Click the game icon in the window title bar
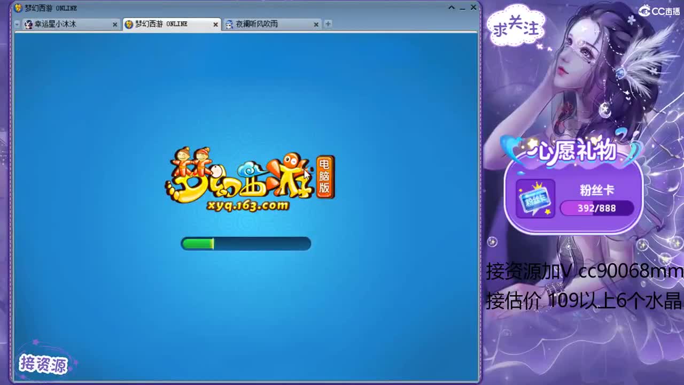Image resolution: width=684 pixels, height=385 pixels. (18, 7)
